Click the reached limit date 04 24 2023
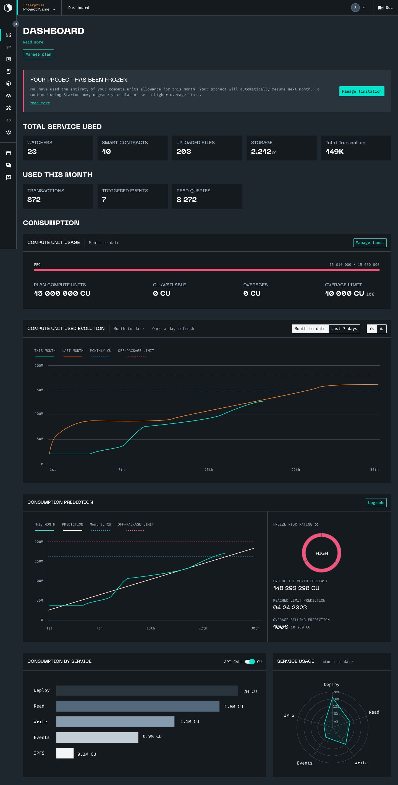The width and height of the screenshot is (398, 785). point(290,607)
